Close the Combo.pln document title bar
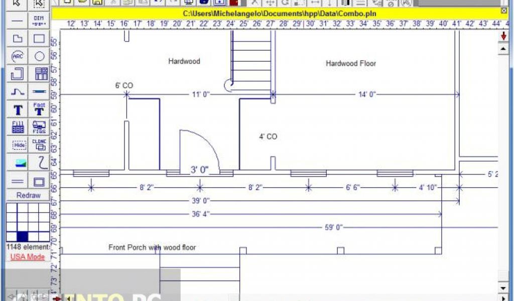The height and width of the screenshot is (301, 514). pos(504,11)
